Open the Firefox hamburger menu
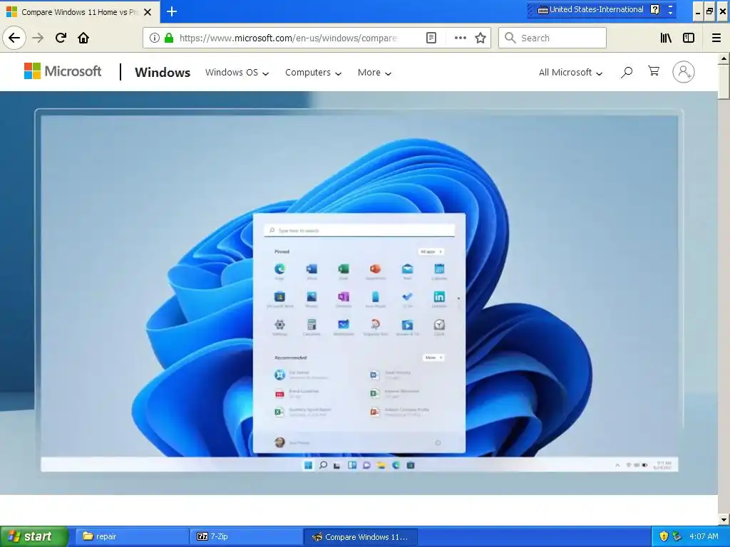This screenshot has width=730, height=547. point(716,38)
